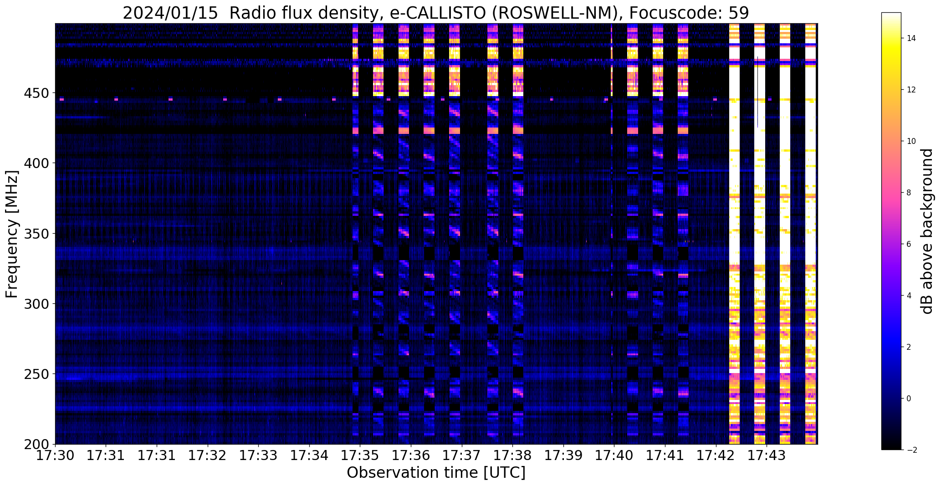Viewport: 941px width, 486px height.
Task: Click the 17:41 time tick label
Action: (665, 455)
